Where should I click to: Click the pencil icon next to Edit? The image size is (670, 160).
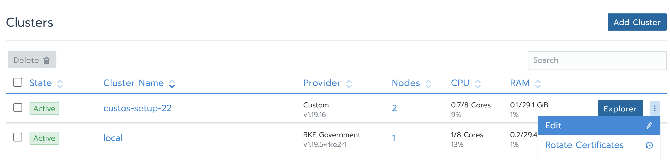click(x=649, y=125)
